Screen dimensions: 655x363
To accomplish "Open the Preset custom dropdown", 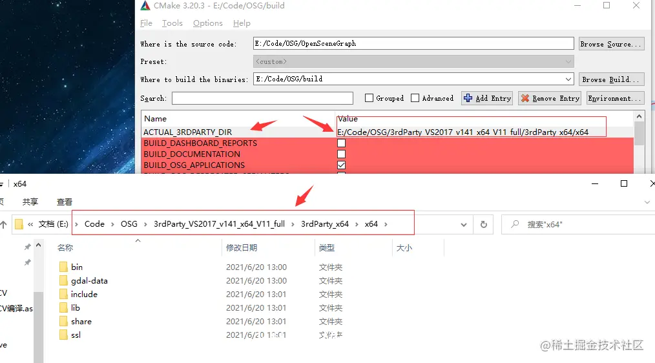I will pyautogui.click(x=413, y=61).
